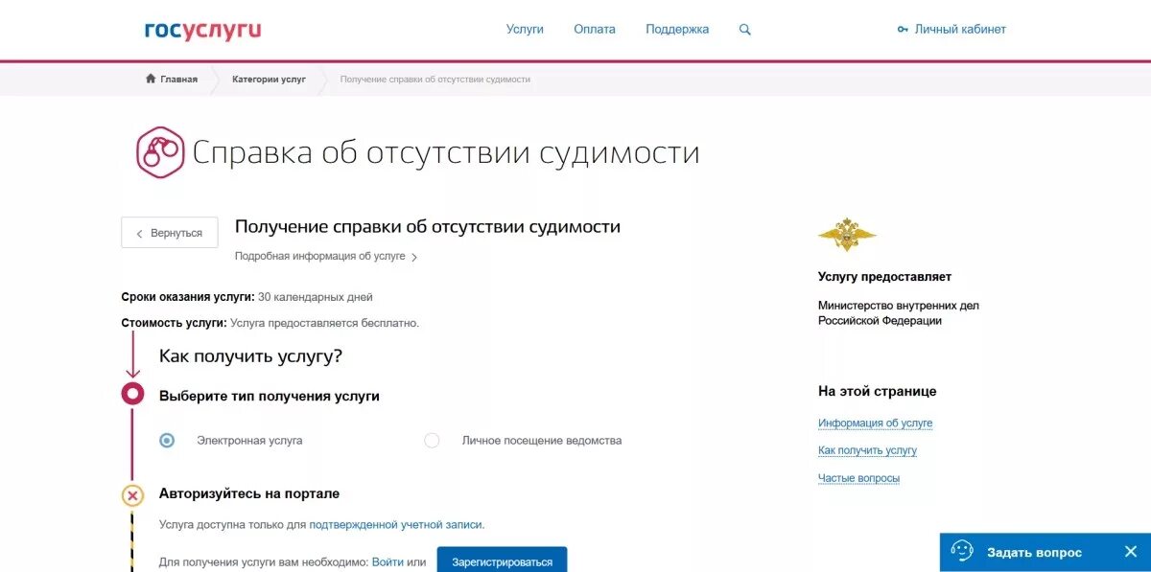Click the last breadcrumb Получение справки об отсутствии судимости

(435, 80)
